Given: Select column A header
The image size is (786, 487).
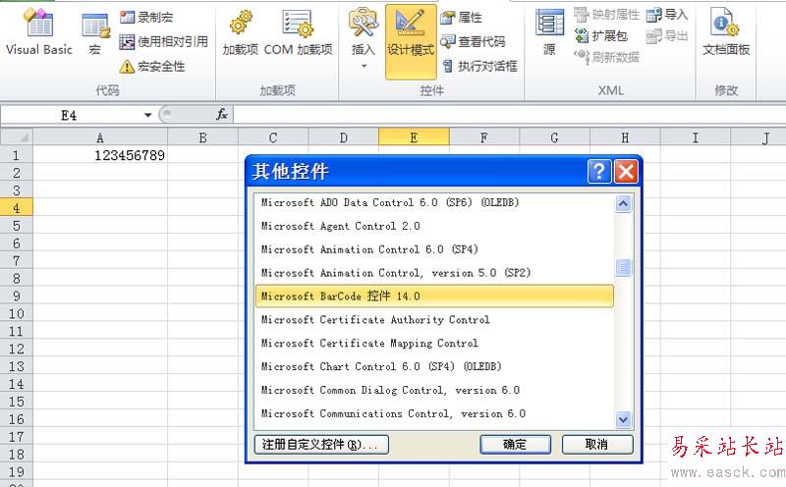Looking at the screenshot, I should 100,137.
